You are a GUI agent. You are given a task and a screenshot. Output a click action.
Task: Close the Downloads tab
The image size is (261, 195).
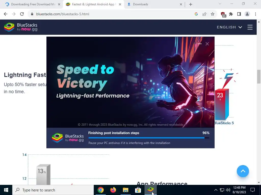point(181,5)
